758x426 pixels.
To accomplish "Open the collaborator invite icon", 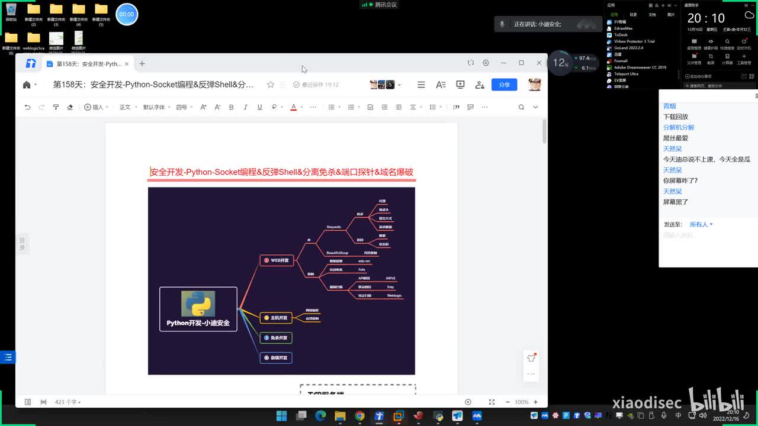I will [x=480, y=85].
